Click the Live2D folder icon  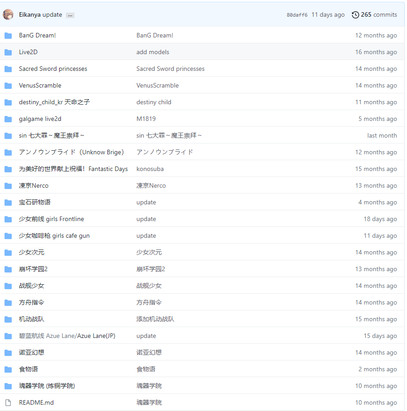point(8,52)
